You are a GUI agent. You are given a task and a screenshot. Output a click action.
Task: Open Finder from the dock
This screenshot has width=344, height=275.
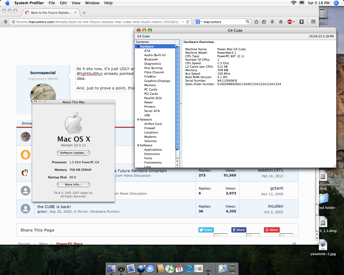[111, 269]
